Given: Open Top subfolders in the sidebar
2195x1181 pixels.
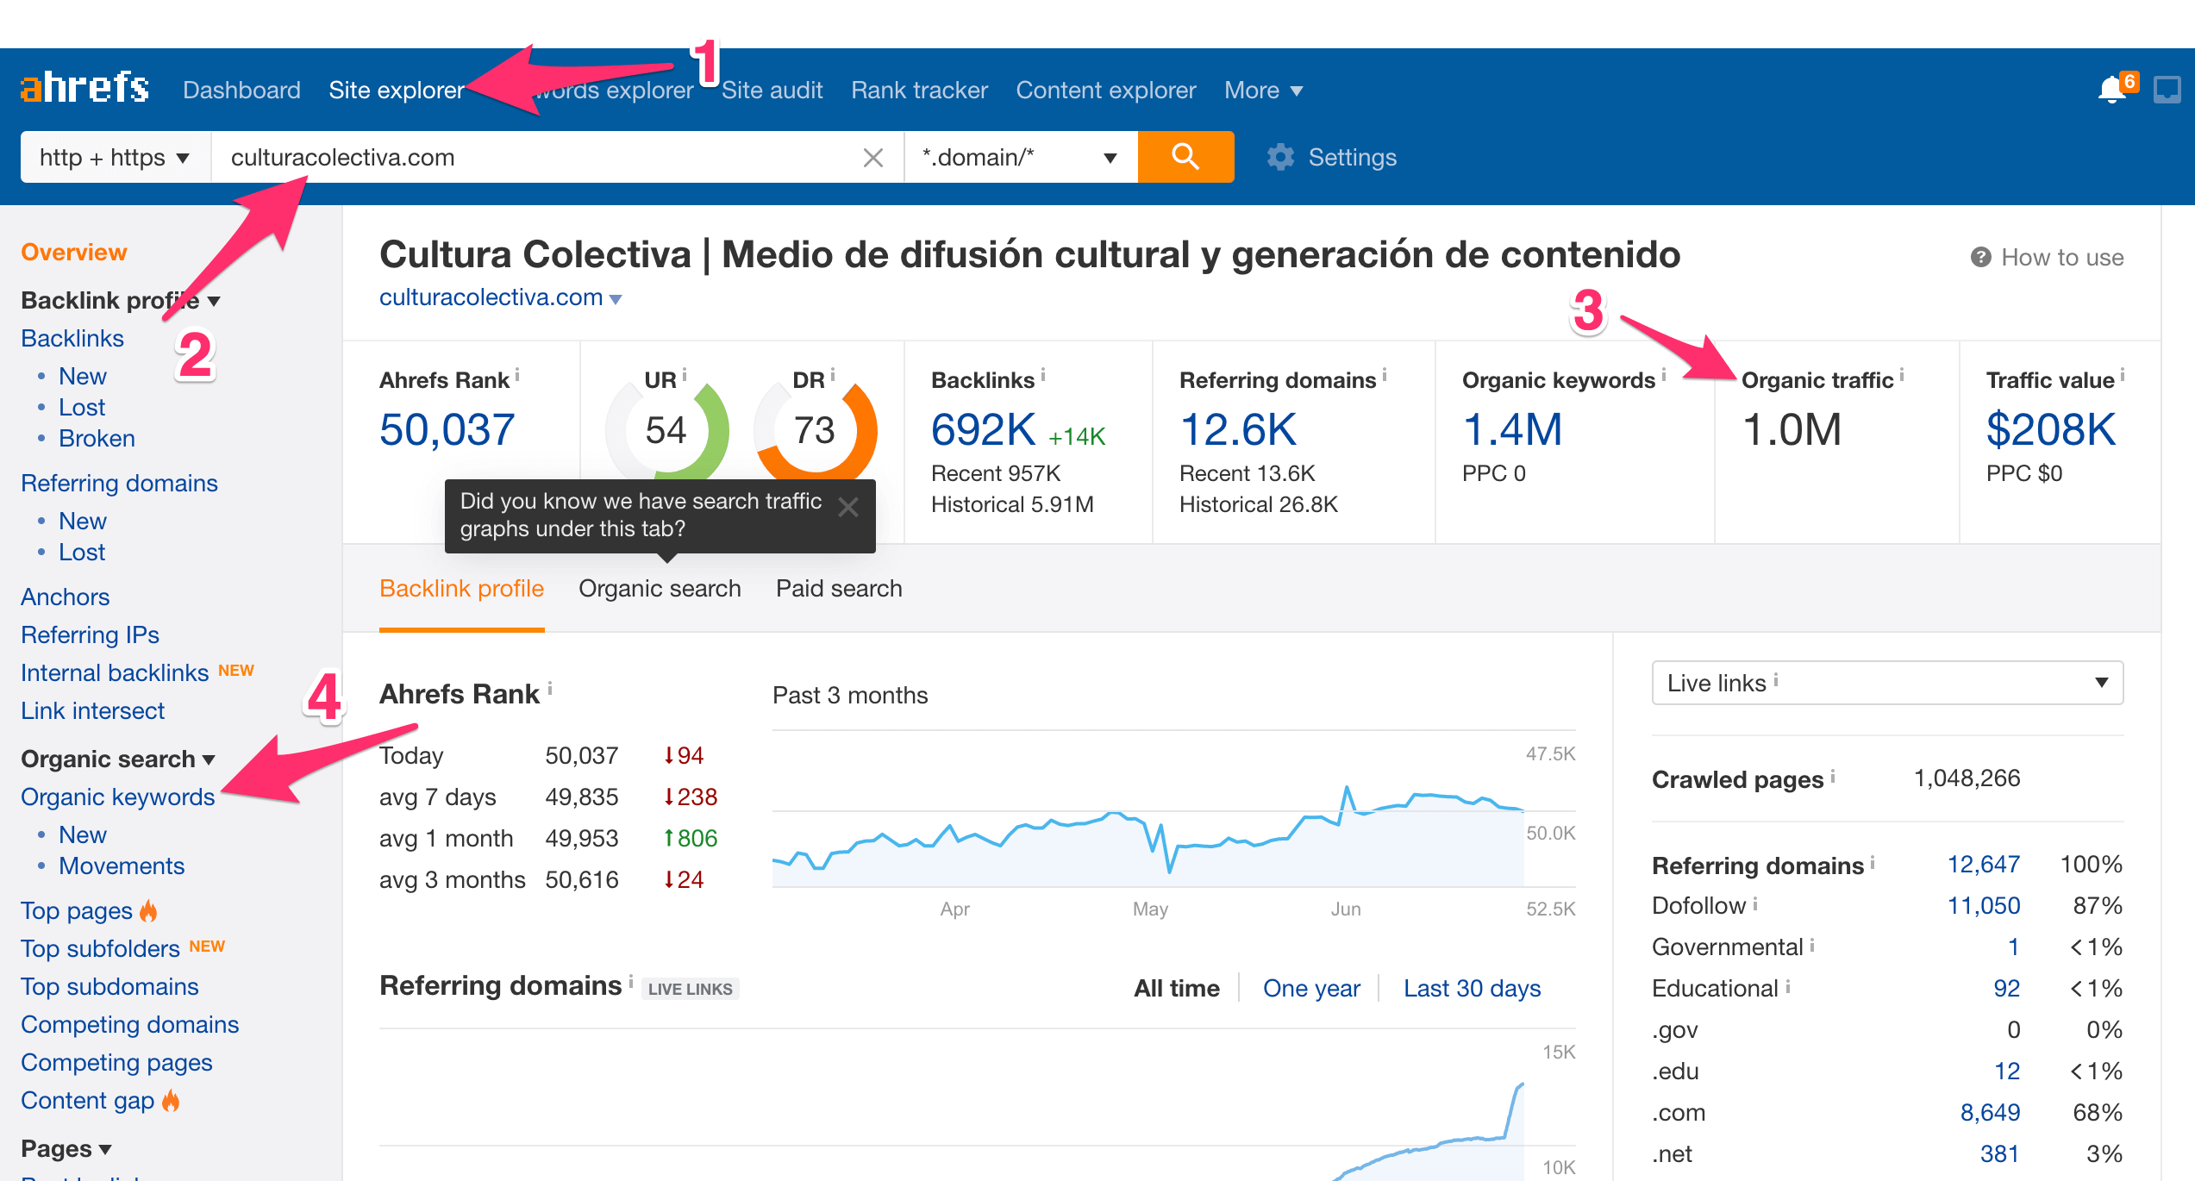Looking at the screenshot, I should pyautogui.click(x=100, y=948).
